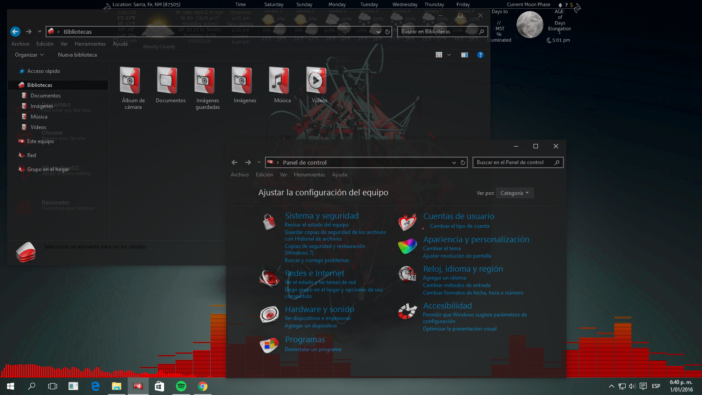The height and width of the screenshot is (395, 702).
Task: Click the Programas category icon
Action: (x=269, y=345)
